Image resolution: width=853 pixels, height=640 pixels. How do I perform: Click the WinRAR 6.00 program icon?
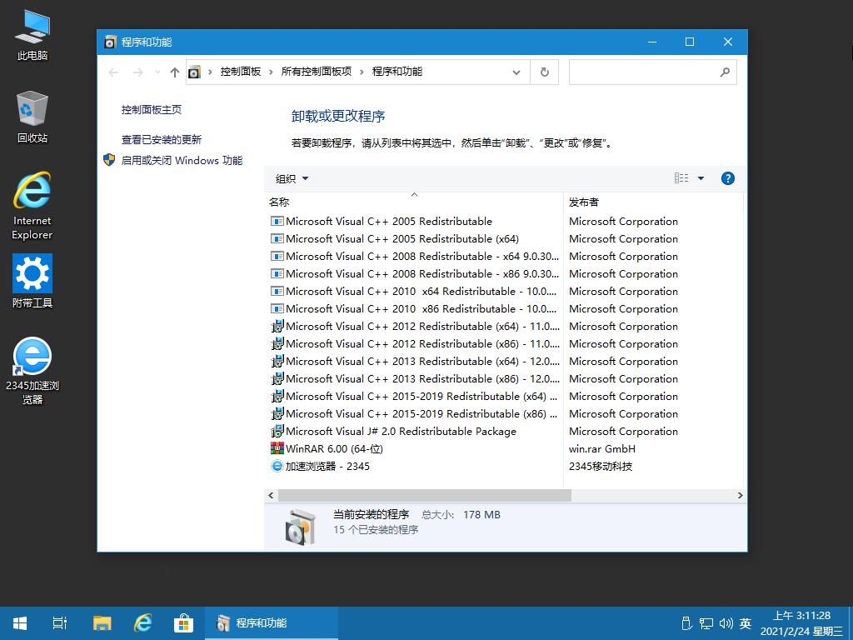click(x=277, y=448)
